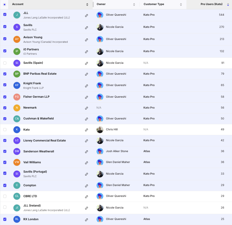Image resolution: width=232 pixels, height=225 pixels.
Task: Open link icon for Fisher German LLP
Action: pos(87,97)
